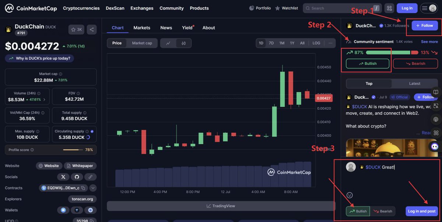Select the 1D time range
The width and height of the screenshot is (442, 222).
tap(261, 43)
